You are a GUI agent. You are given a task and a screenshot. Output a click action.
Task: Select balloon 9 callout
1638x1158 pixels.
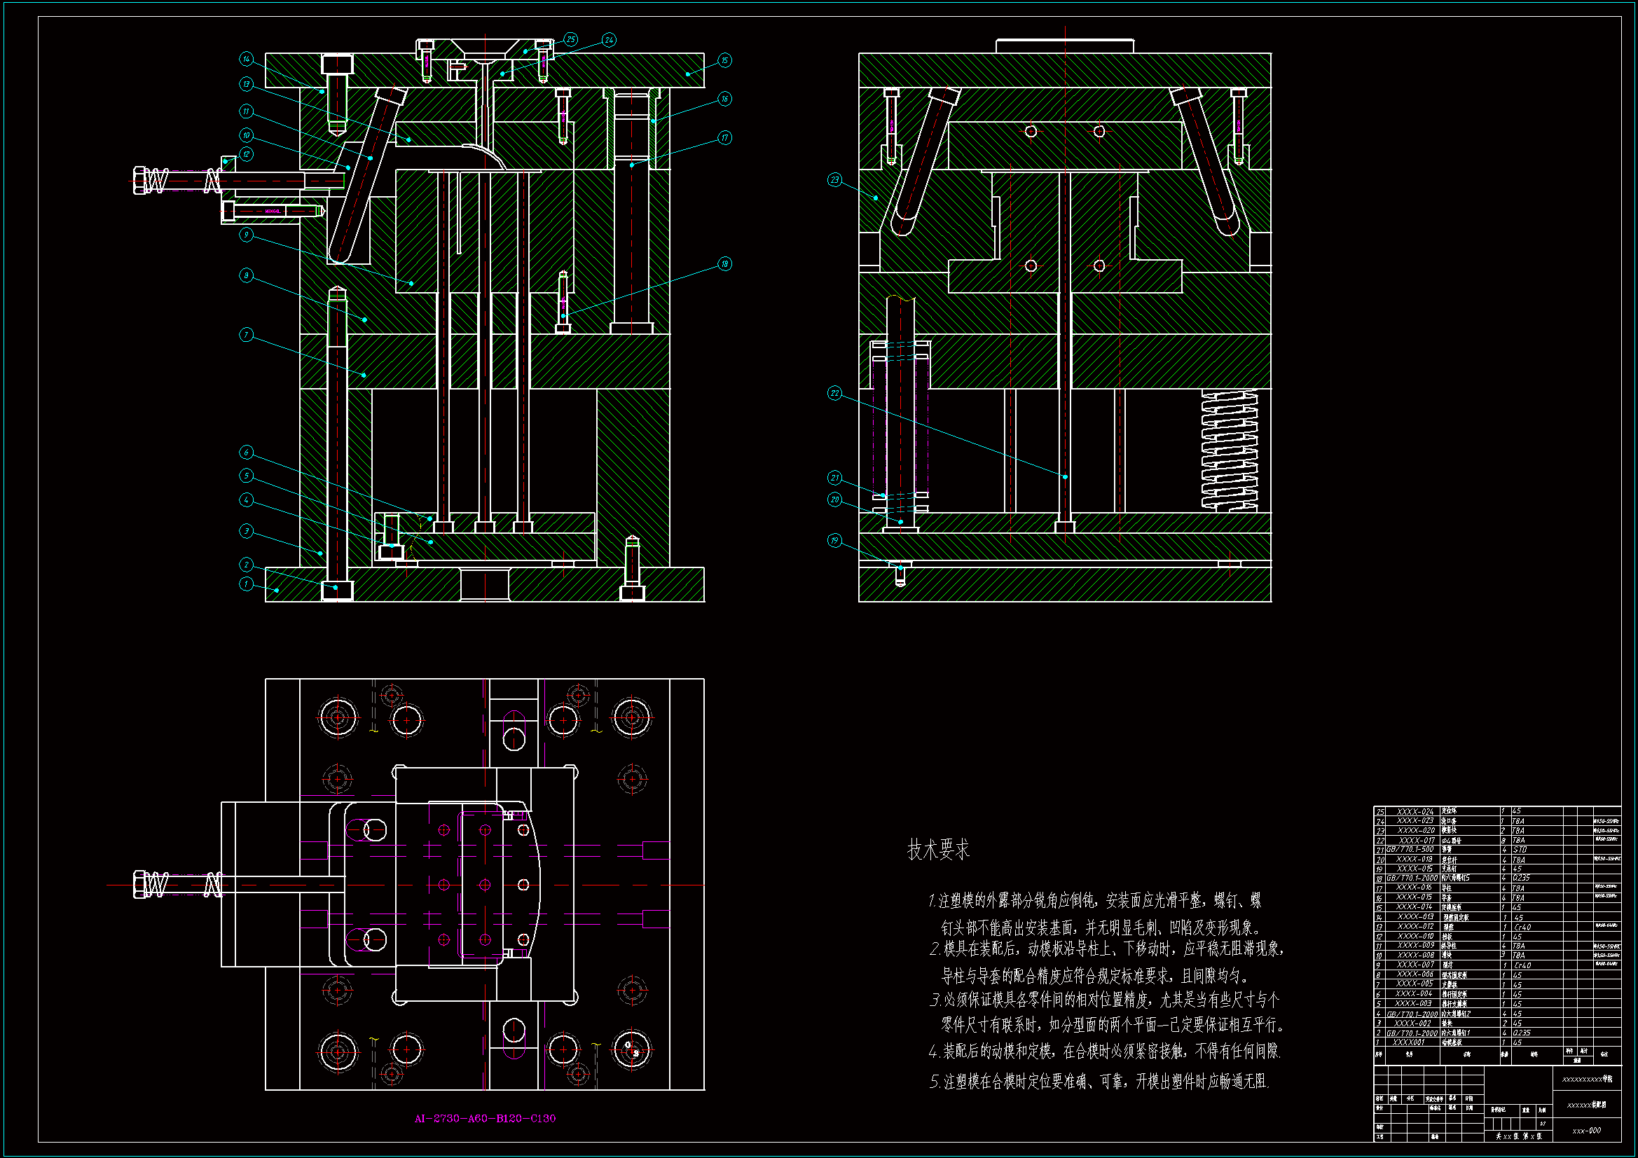(x=246, y=235)
